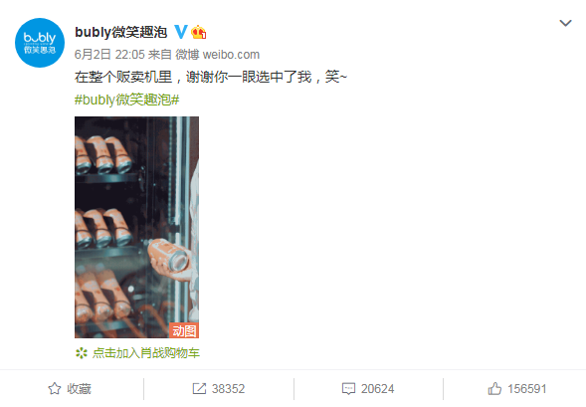Click the thumbs-up like icon
The image size is (586, 407).
coord(494,389)
